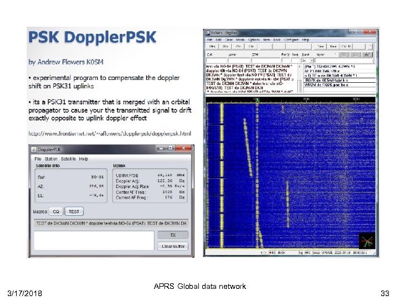
Task: Open Clear menu in DigiPan
Action: click(228, 40)
